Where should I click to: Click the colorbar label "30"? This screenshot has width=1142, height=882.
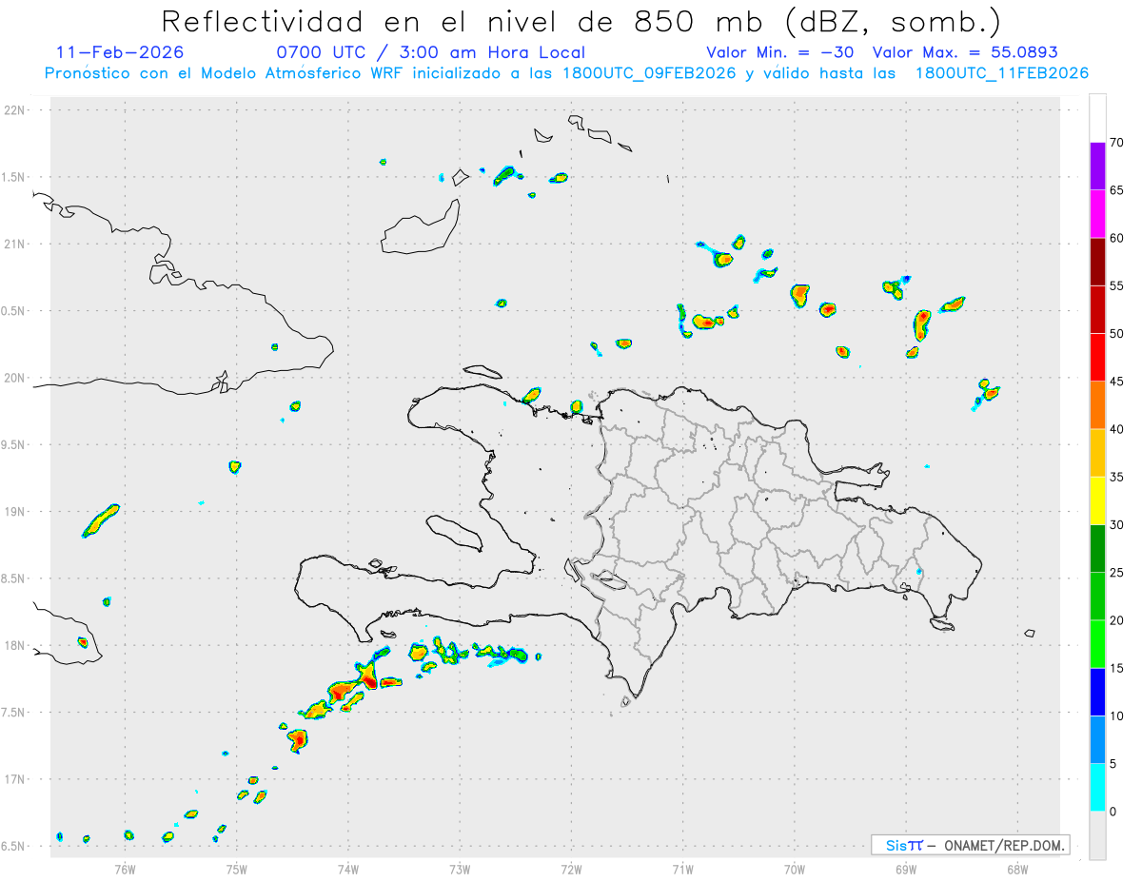[1117, 525]
